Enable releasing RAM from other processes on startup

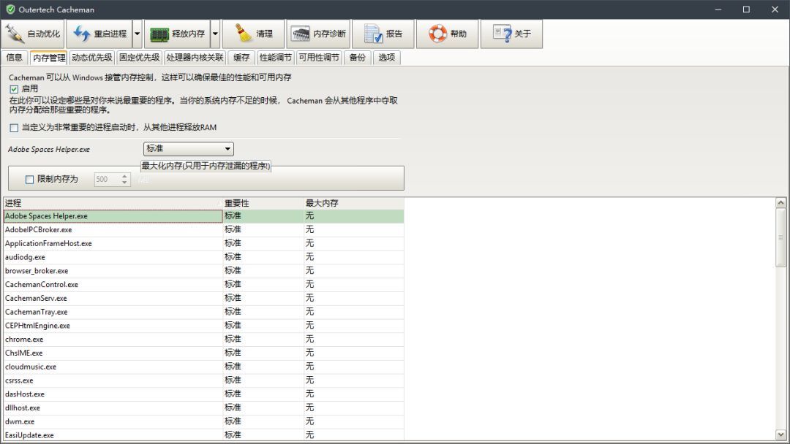(13, 127)
